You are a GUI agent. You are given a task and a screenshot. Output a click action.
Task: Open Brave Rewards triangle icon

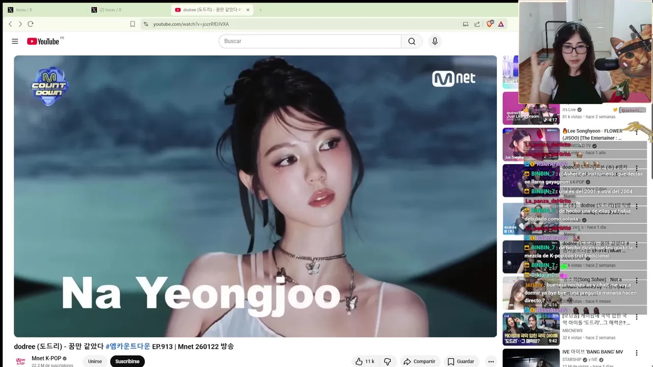point(501,24)
